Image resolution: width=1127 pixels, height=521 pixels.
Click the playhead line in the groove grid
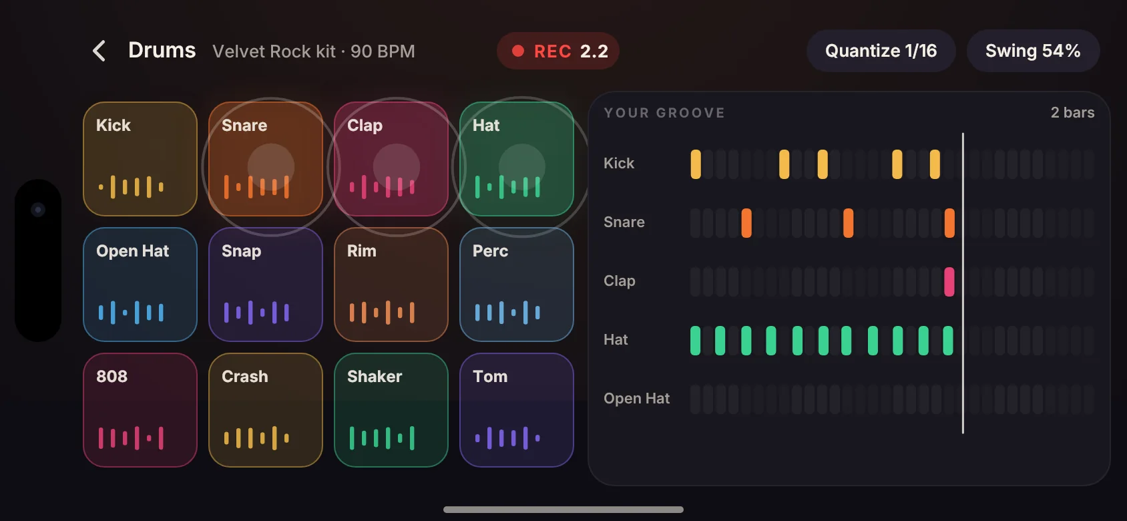coord(963,283)
